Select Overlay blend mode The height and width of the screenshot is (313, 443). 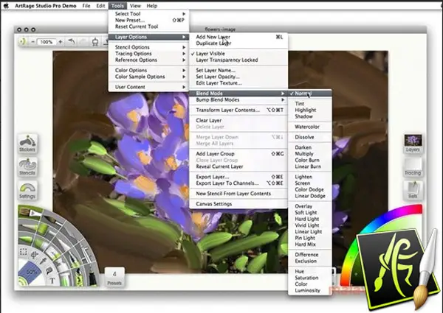pos(303,206)
